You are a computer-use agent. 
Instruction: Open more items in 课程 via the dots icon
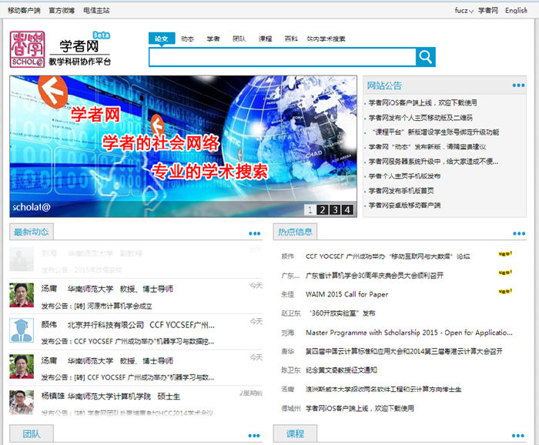point(518,436)
